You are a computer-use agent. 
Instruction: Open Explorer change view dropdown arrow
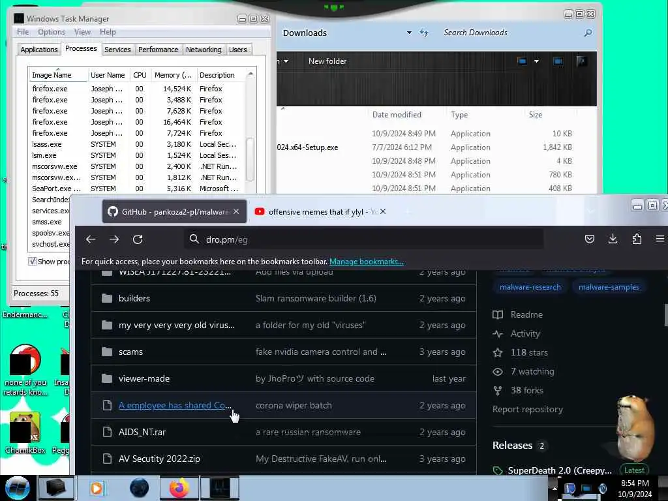coord(536,61)
